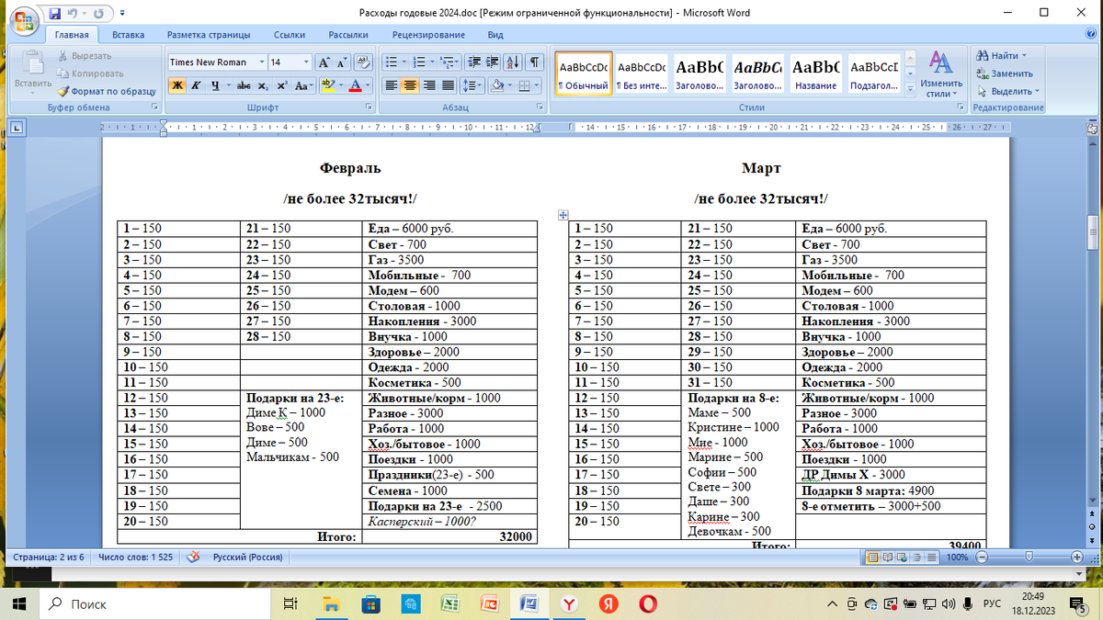
Task: Select the Обычный style thumbnail
Action: click(x=584, y=73)
